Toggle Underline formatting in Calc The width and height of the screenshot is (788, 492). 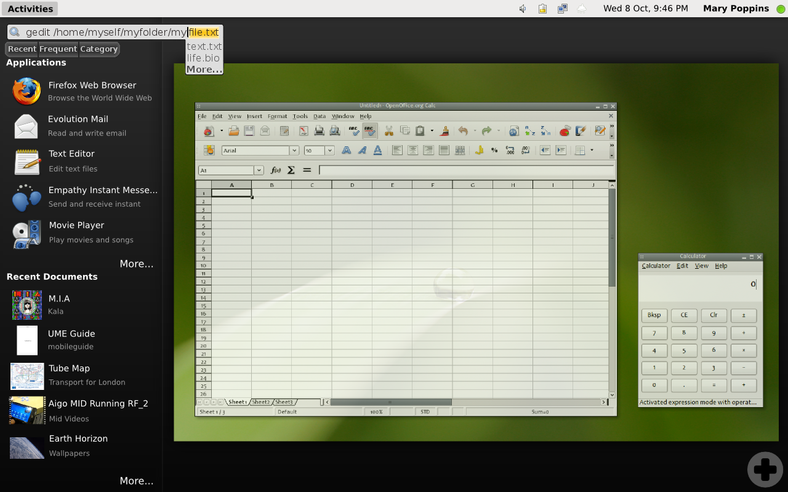[377, 150]
